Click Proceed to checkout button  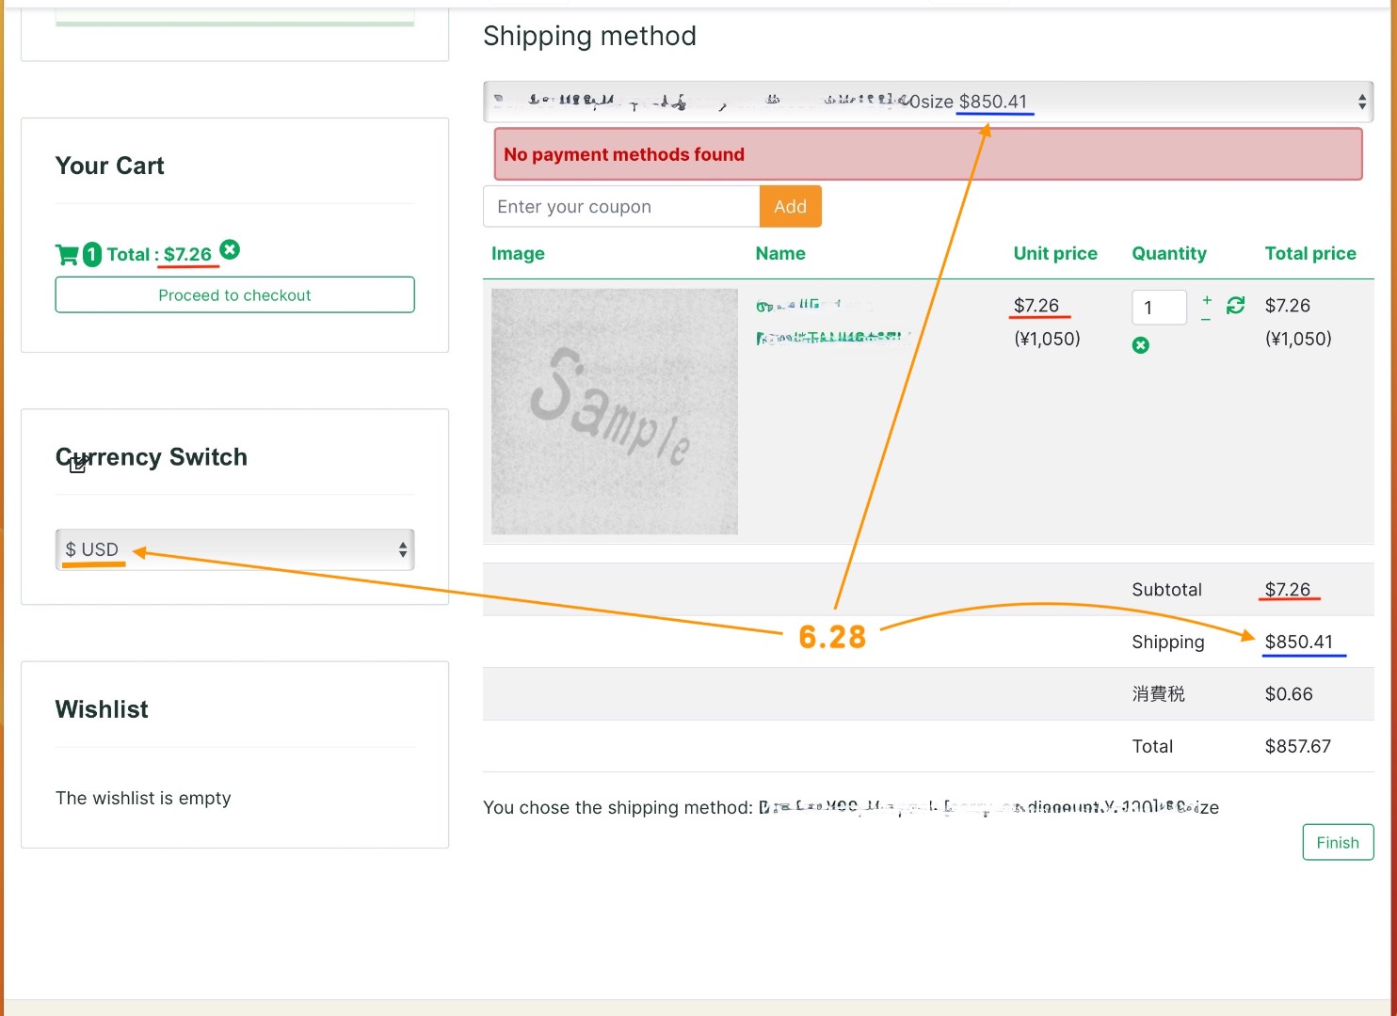pyautogui.click(x=234, y=295)
